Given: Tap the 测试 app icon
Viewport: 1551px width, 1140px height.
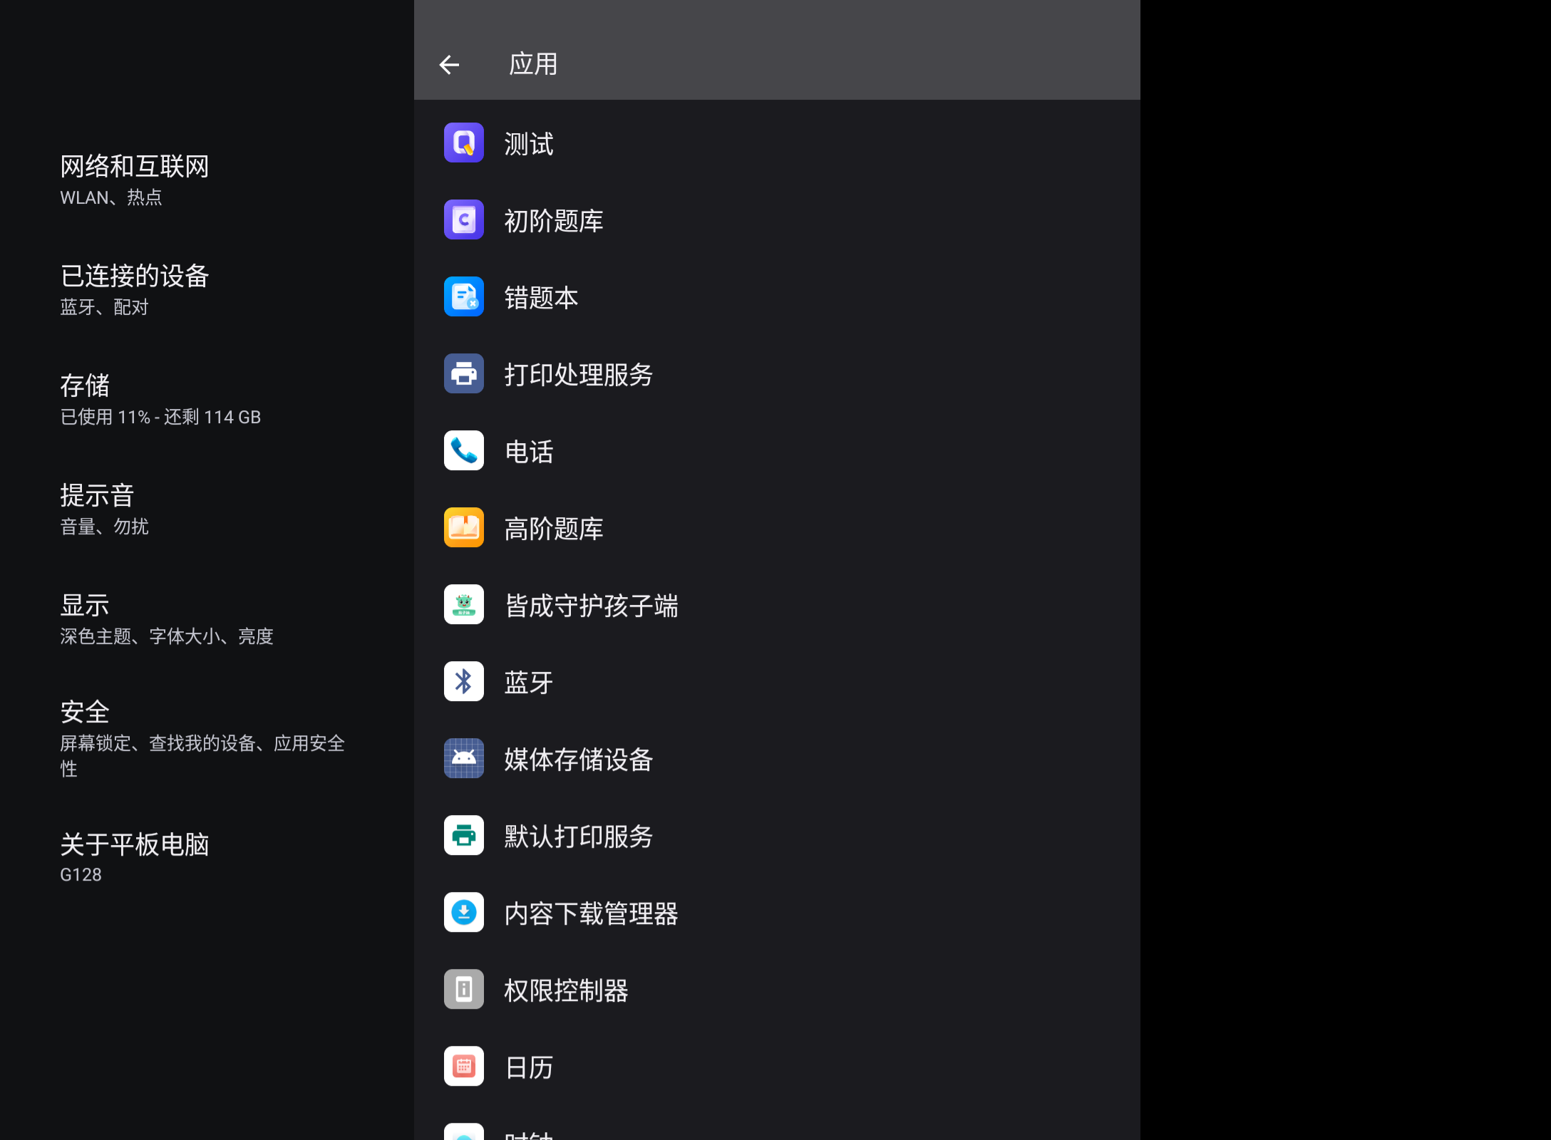Looking at the screenshot, I should tap(464, 142).
